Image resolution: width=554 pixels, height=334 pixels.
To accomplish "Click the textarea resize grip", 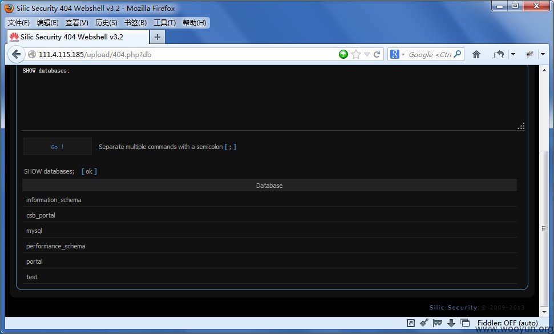I will pyautogui.click(x=521, y=126).
